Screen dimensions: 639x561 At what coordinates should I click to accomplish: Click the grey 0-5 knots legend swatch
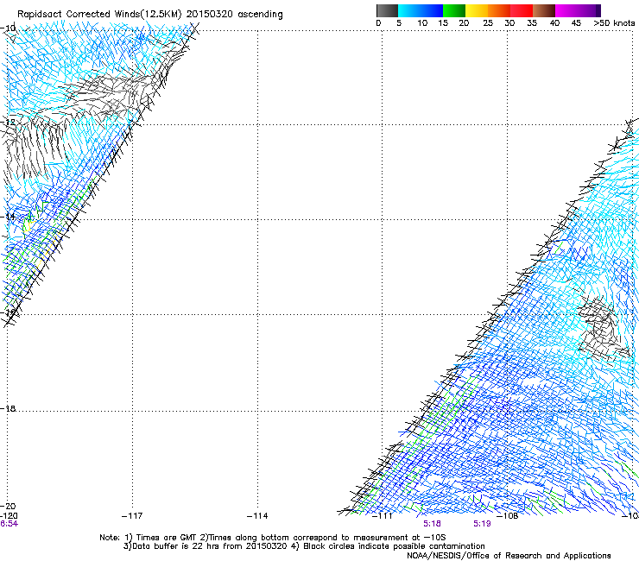coord(388,10)
